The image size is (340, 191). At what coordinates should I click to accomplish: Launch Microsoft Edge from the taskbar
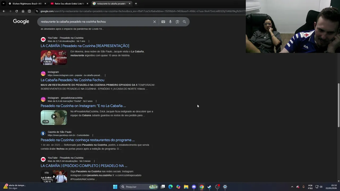click(x=171, y=187)
